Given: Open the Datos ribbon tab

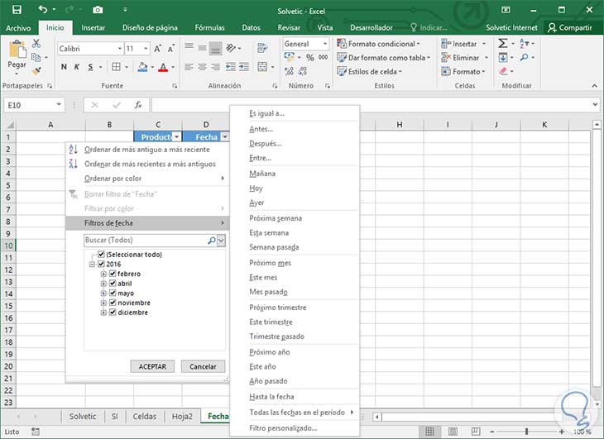Looking at the screenshot, I should (x=252, y=27).
